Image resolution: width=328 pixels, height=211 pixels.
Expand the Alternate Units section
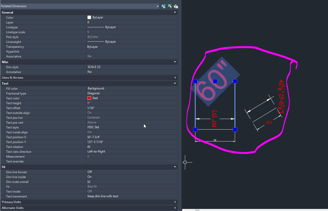[175, 208]
